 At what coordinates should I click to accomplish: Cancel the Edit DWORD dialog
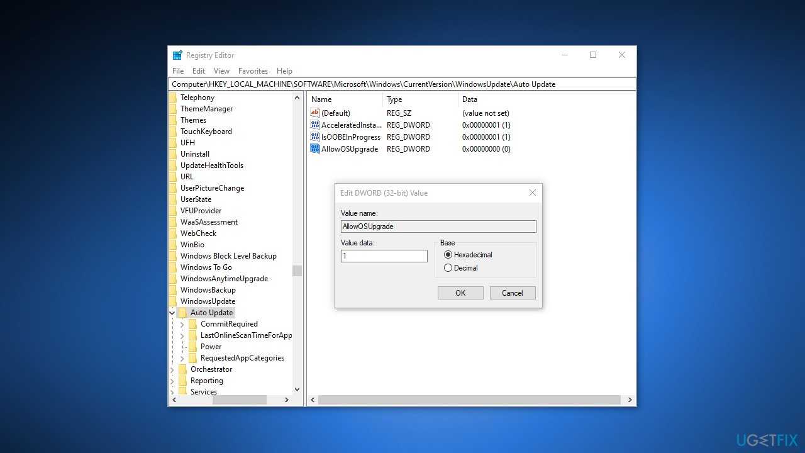[512, 293]
